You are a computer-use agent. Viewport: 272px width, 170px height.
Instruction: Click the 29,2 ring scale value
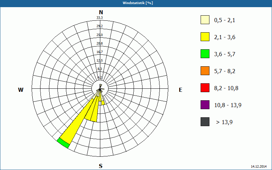click(100, 26)
